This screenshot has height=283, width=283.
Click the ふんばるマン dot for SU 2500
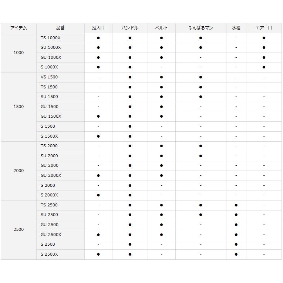click(x=201, y=215)
